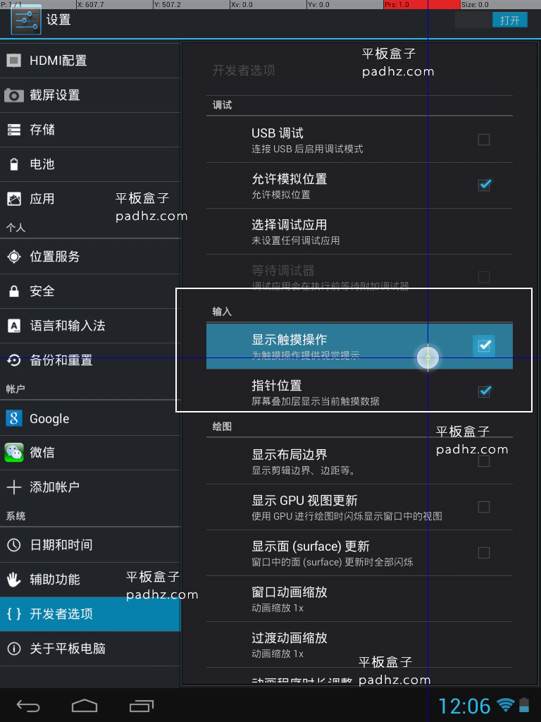Enable the 显示 GPU 视图更新 checkbox

(484, 507)
